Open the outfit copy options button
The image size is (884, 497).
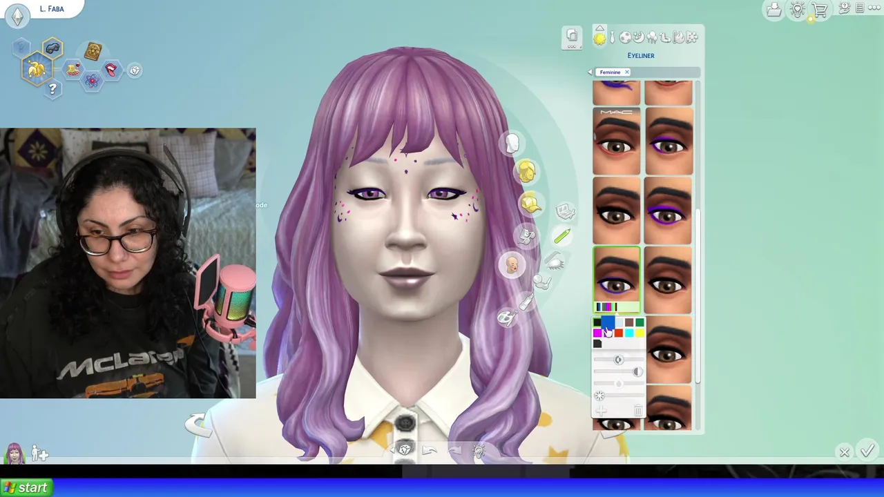click(x=572, y=39)
